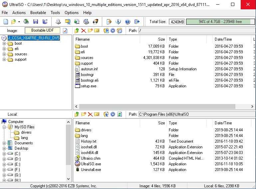Viewport: 256px width, 189px height.
Task: Click the Save floppy disk icon
Action: [x=35, y=22]
